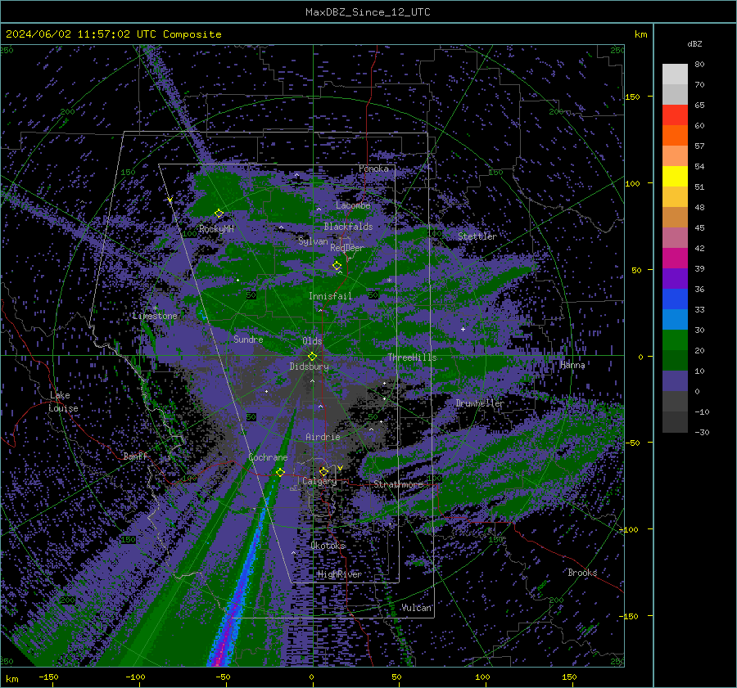Click the 0 tick on the bottom axis

(x=311, y=677)
